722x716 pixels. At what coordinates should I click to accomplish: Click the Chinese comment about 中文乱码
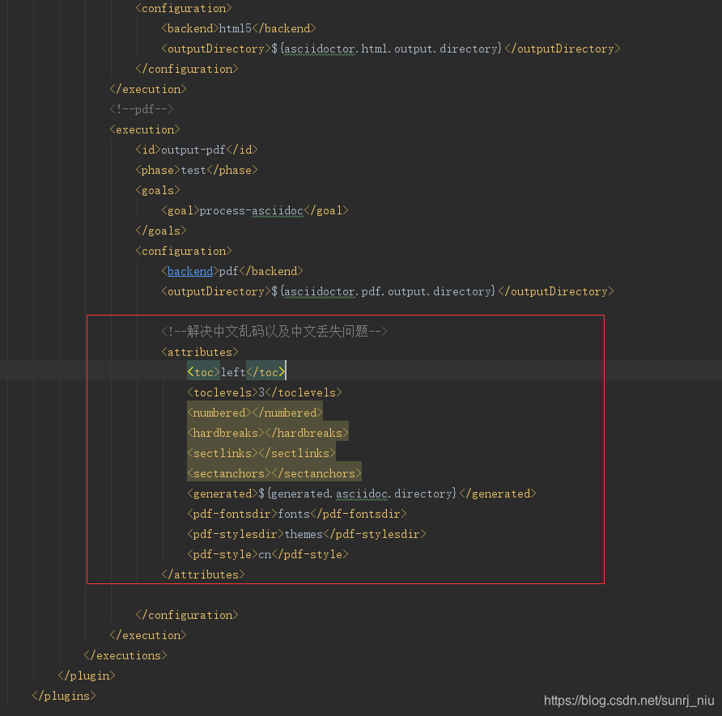click(x=274, y=332)
